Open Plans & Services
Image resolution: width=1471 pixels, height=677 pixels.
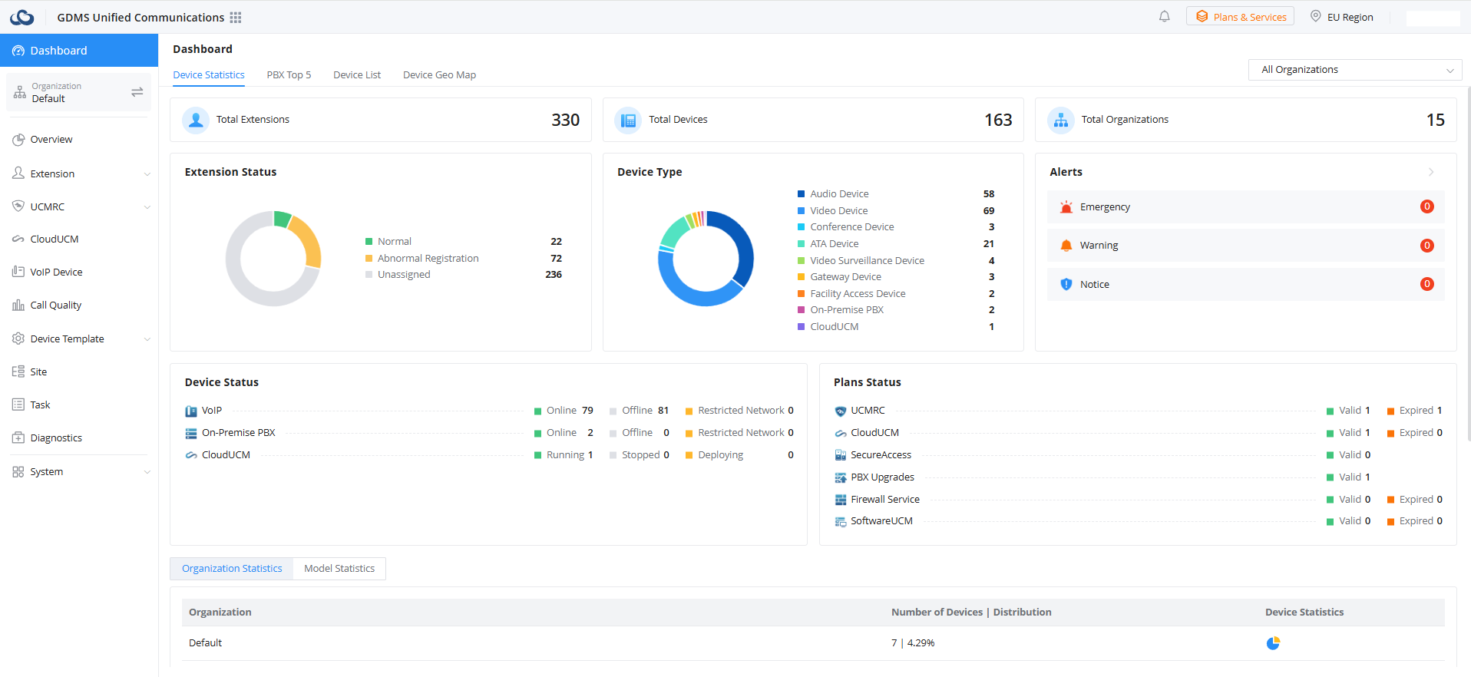pyautogui.click(x=1240, y=17)
